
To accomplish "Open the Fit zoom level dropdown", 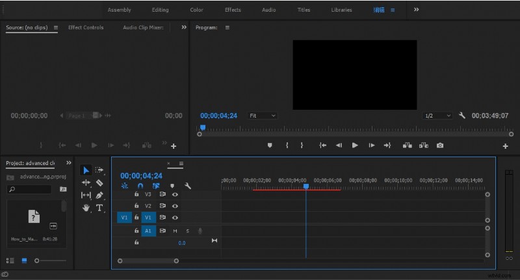I will pos(263,116).
